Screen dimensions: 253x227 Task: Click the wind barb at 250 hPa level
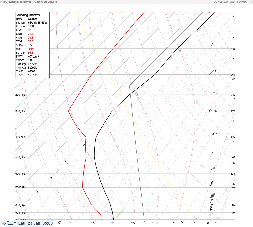coord(213,93)
